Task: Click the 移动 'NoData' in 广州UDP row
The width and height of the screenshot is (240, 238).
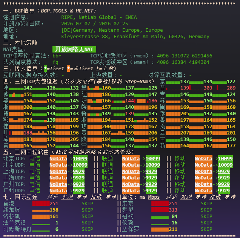Action: [203, 191]
